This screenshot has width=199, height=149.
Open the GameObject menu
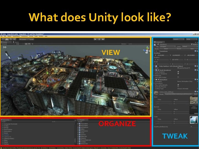point(16,36)
